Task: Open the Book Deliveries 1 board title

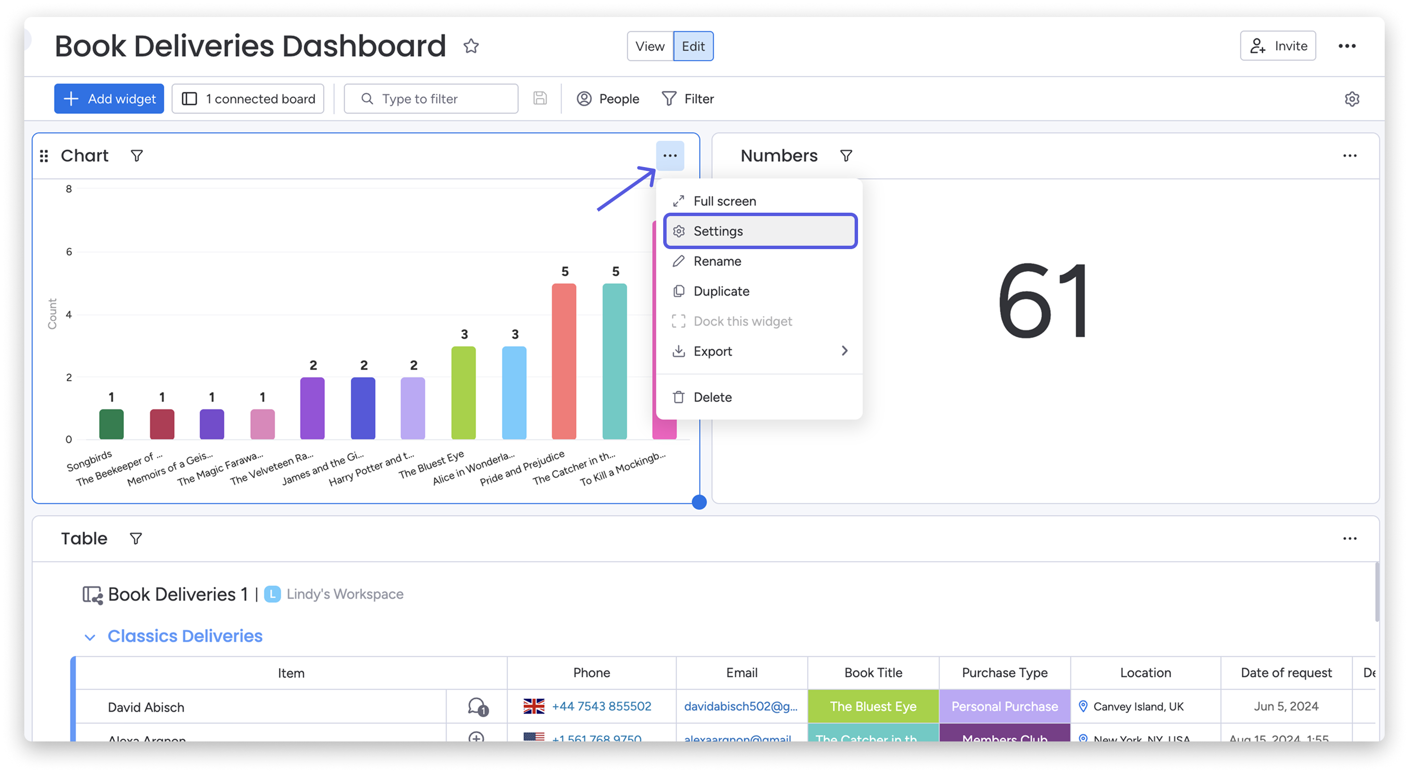Action: [x=178, y=594]
